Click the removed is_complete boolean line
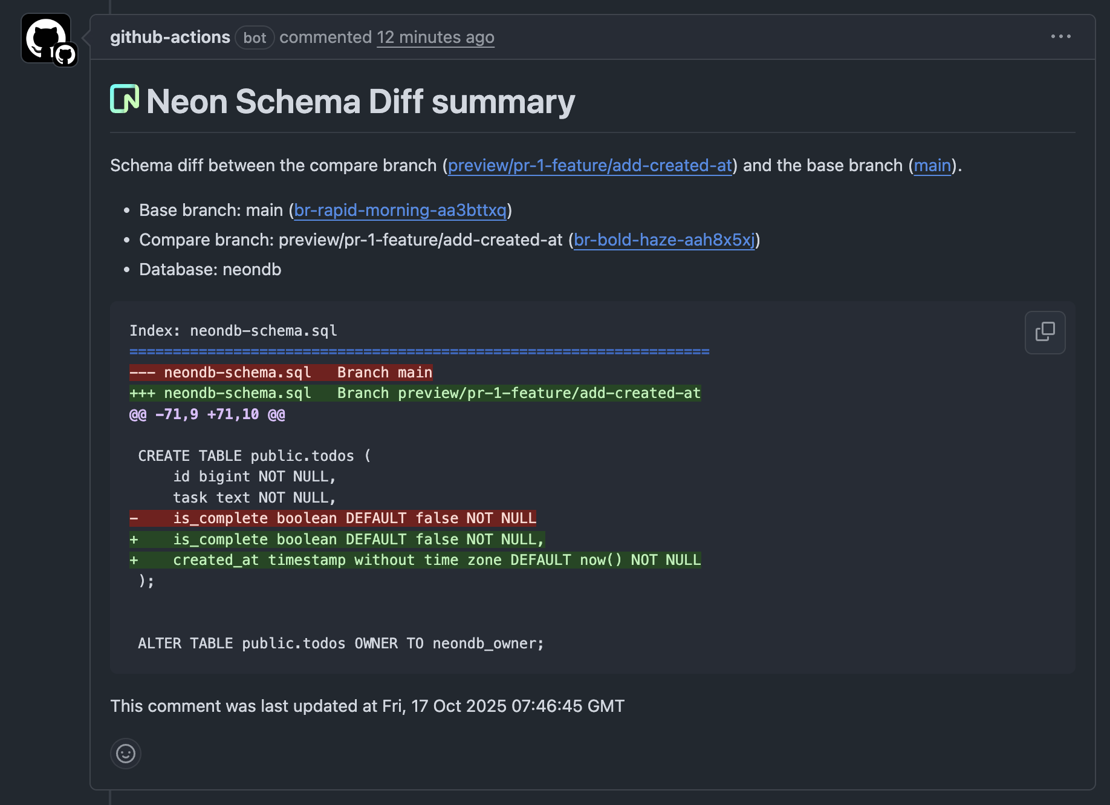 coord(333,518)
